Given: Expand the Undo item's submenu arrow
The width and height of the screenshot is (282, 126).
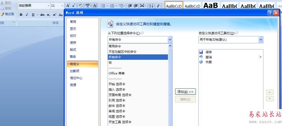Looking at the screenshot, I should 261,57.
